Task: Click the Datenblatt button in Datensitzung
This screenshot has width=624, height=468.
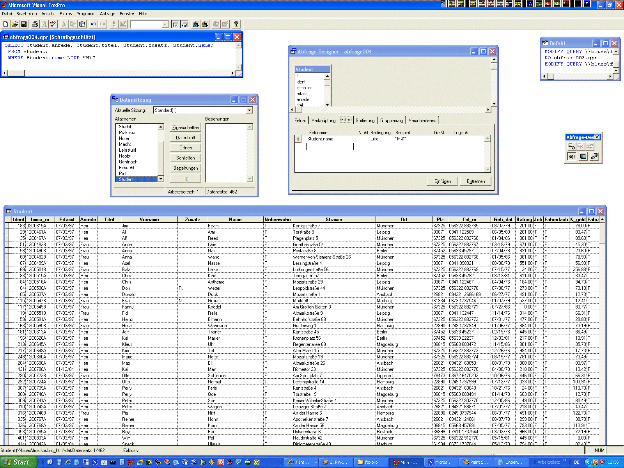Action: 186,138
